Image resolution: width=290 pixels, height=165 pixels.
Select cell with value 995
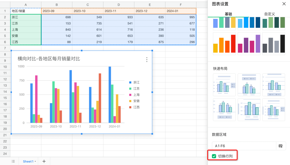181,17
